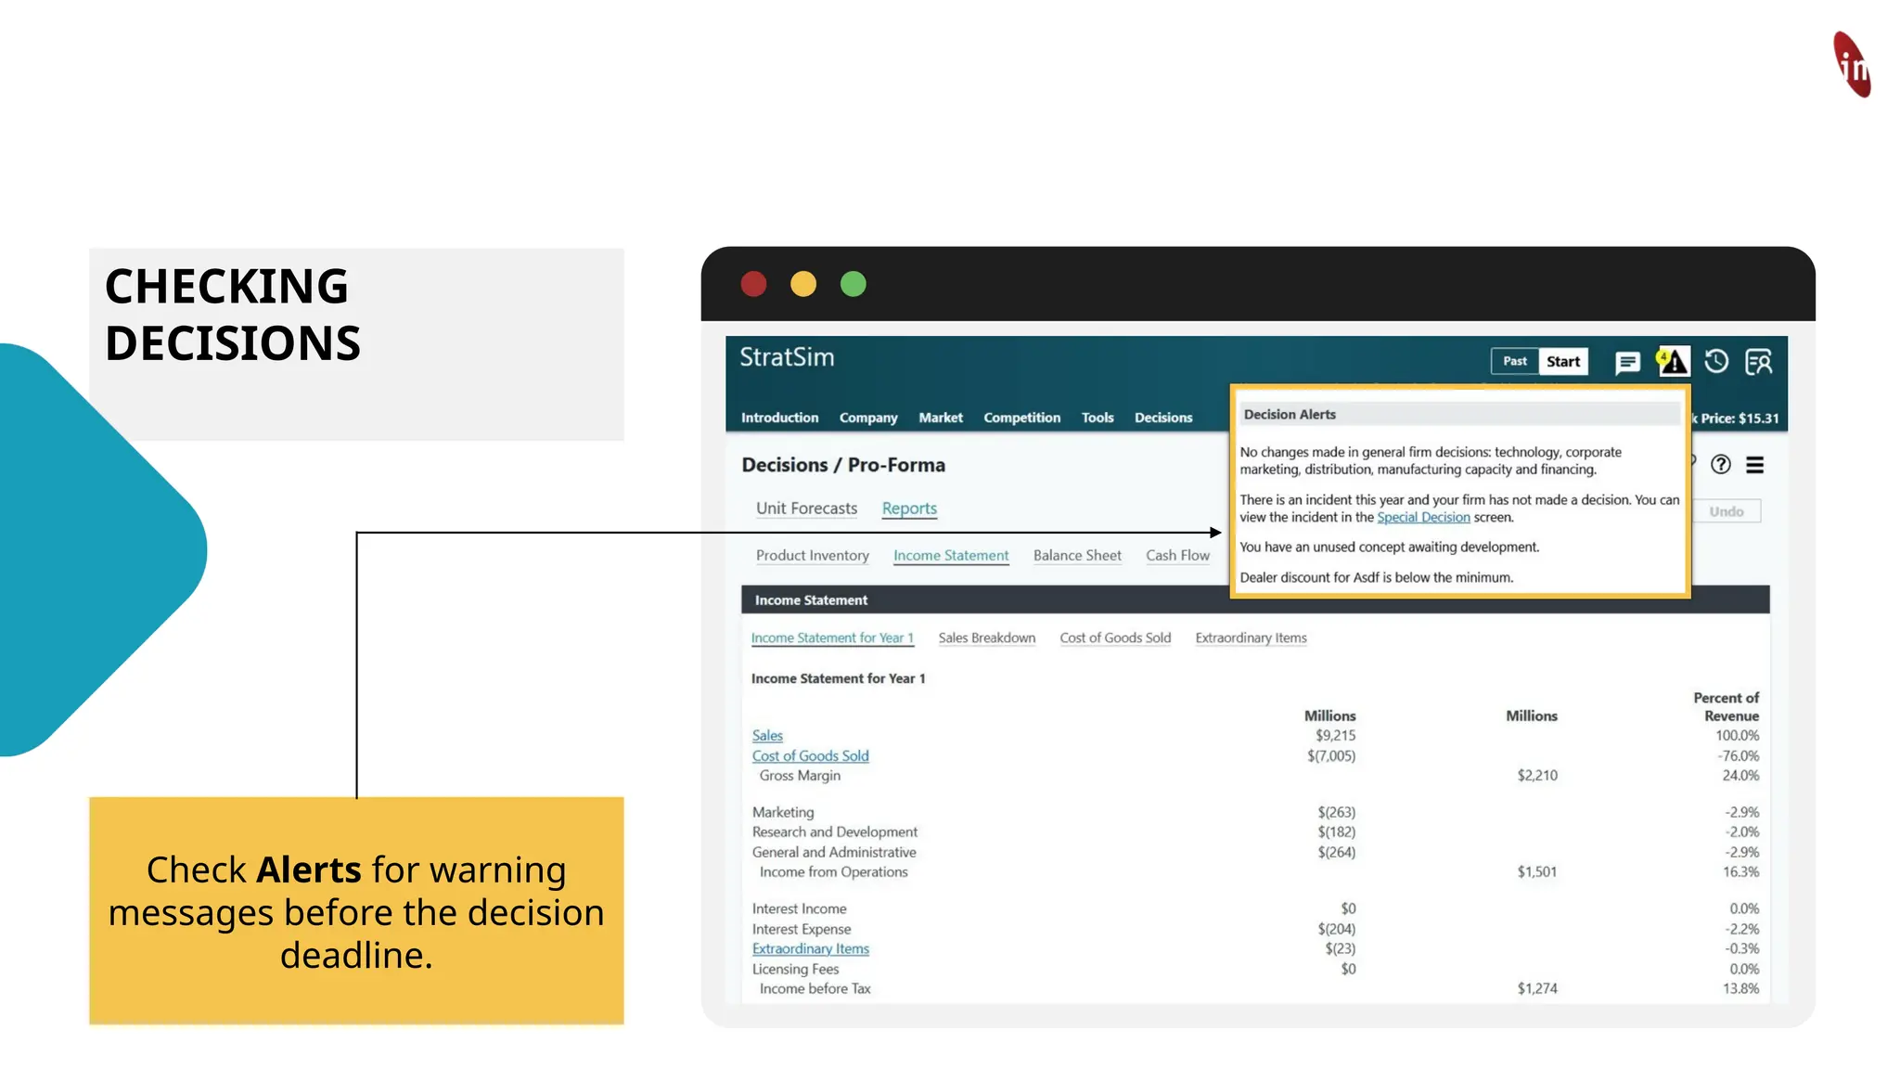Click the Decisions / Pro-Forma page title
Image resolution: width=1900 pixels, height=1069 pixels.
[843, 465]
